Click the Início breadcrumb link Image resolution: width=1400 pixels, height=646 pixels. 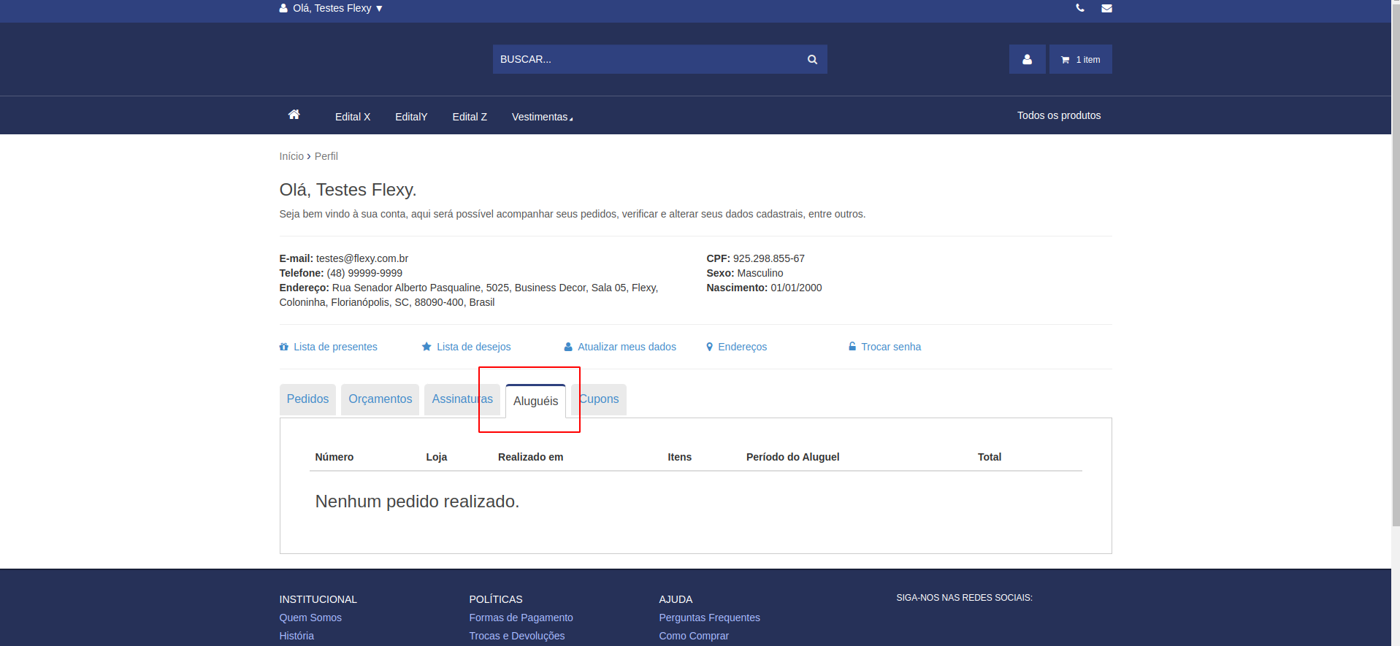coord(291,156)
